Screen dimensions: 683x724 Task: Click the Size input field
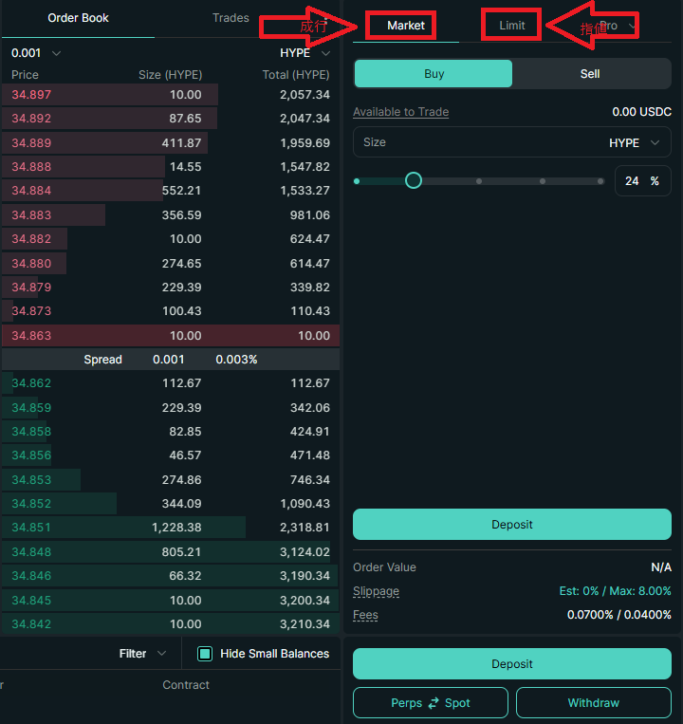pyautogui.click(x=512, y=142)
